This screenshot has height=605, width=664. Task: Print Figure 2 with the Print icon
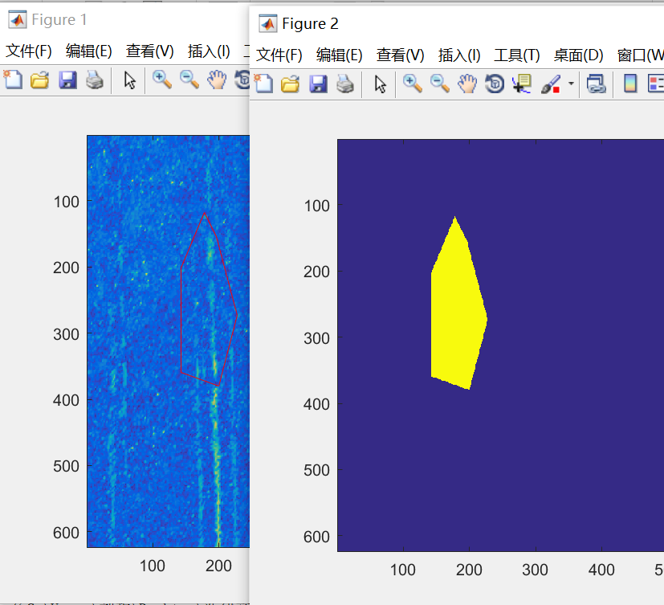345,84
